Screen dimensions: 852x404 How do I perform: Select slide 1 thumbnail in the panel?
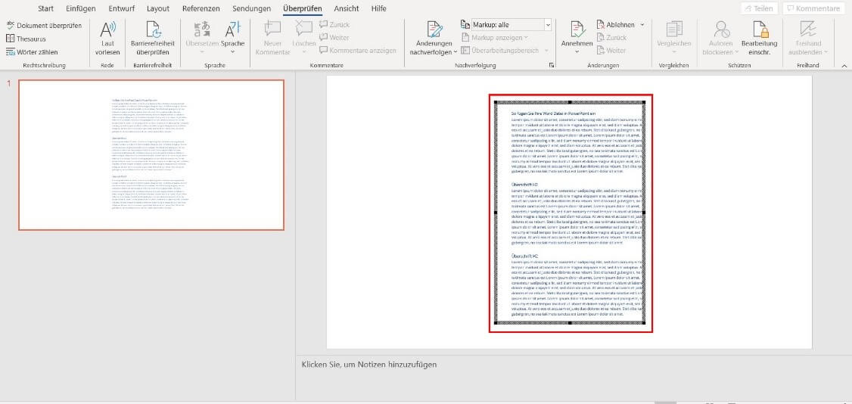pyautogui.click(x=151, y=155)
